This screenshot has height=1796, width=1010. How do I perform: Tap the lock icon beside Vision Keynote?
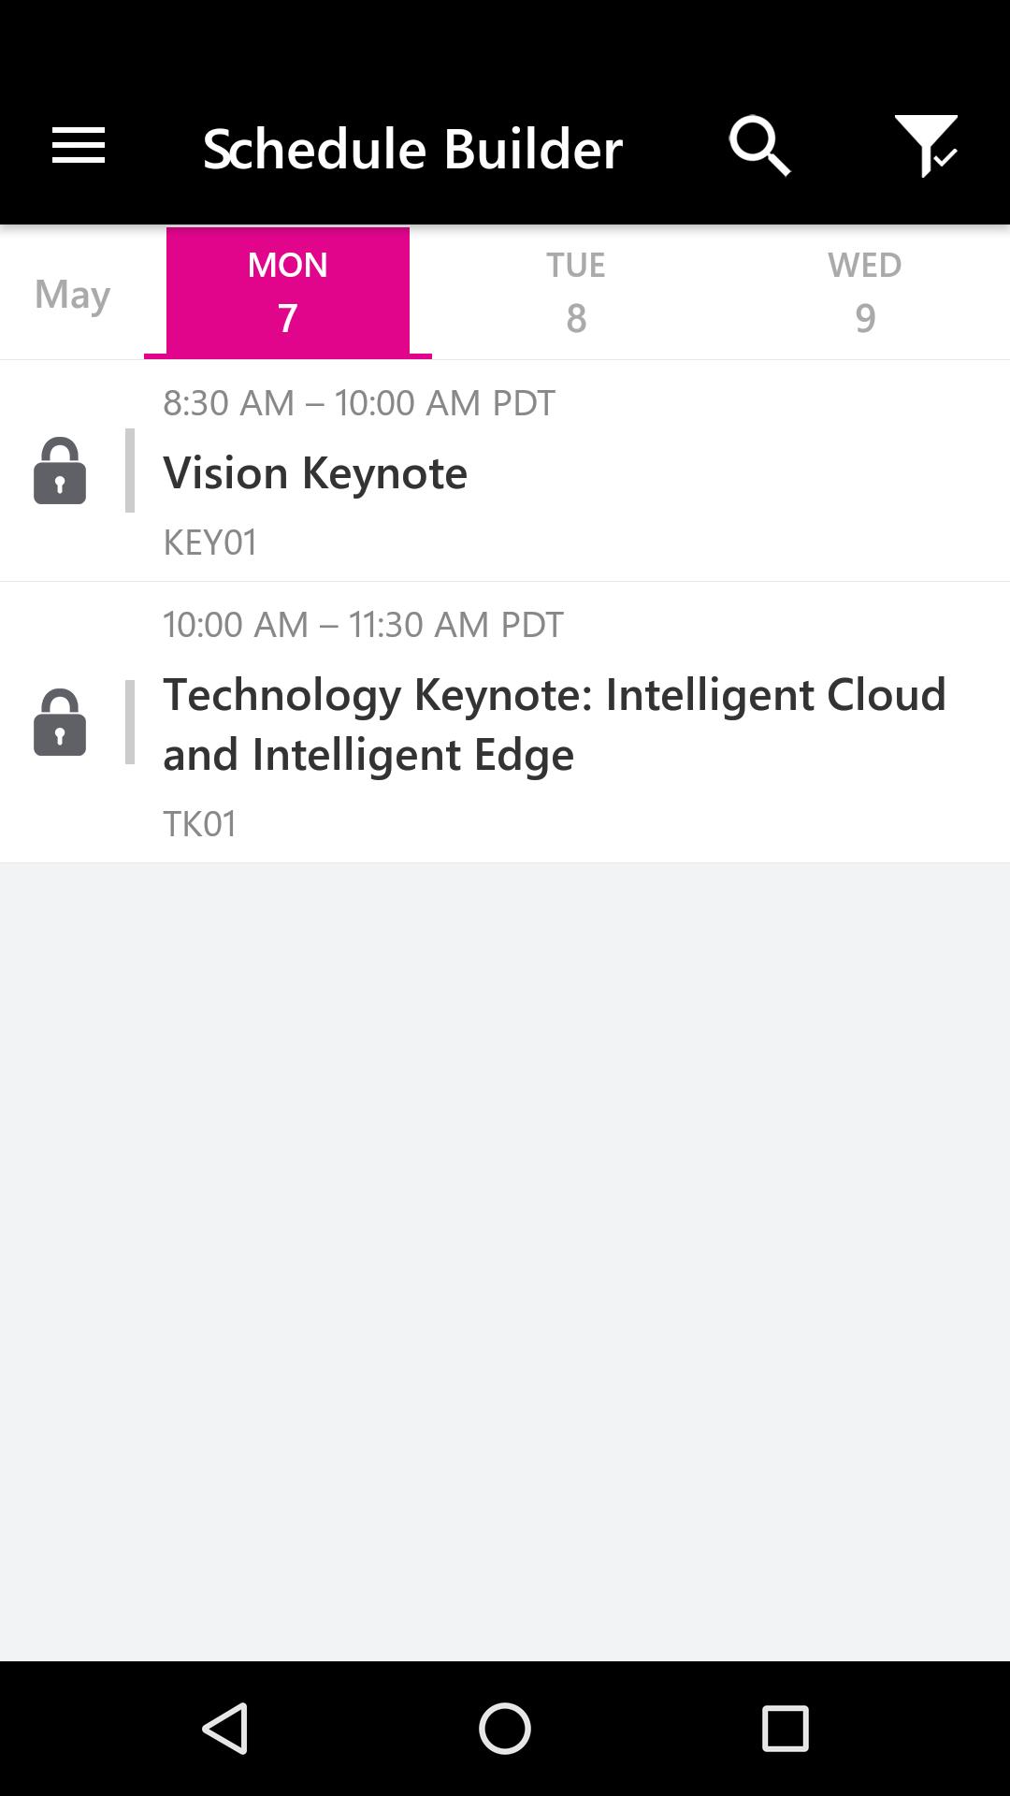pos(60,471)
